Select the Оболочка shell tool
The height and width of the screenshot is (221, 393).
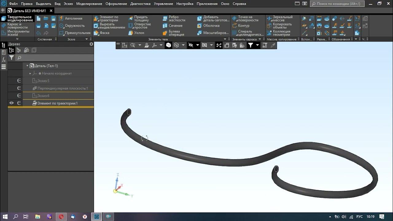pos(208,25)
